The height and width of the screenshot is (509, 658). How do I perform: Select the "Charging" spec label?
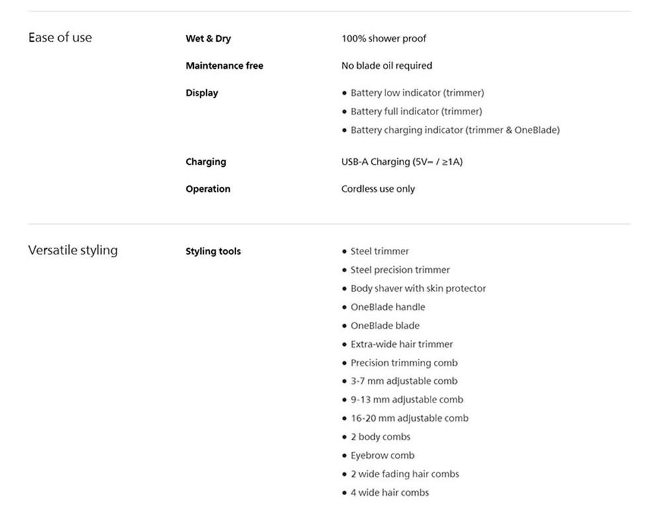[206, 162]
